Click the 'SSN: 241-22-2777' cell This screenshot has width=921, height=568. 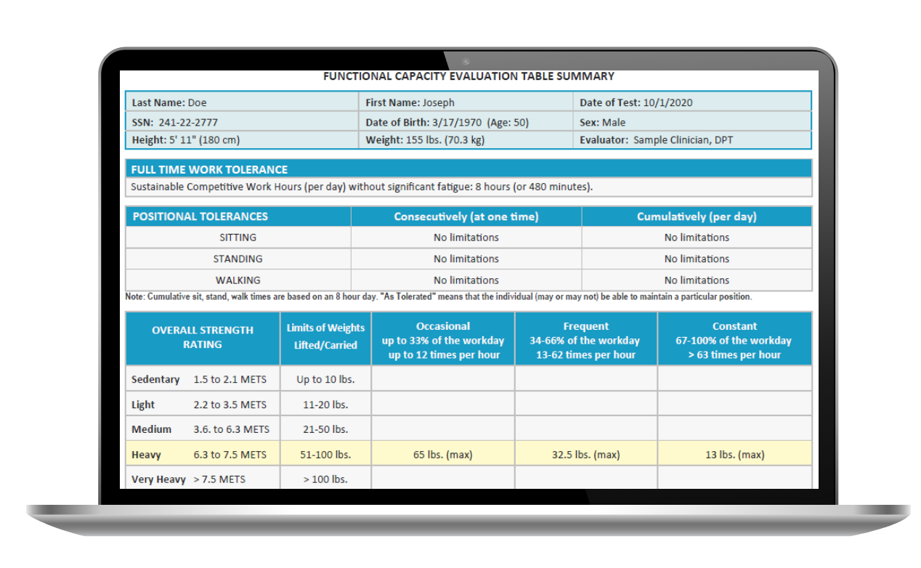point(243,122)
